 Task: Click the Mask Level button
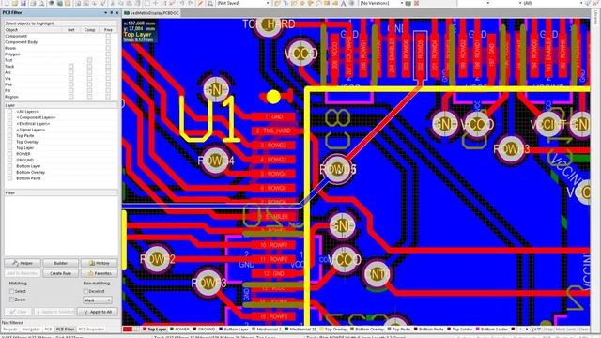(x=565, y=330)
